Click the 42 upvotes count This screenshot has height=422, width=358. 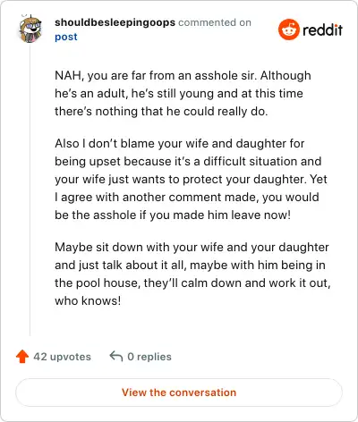(62, 357)
